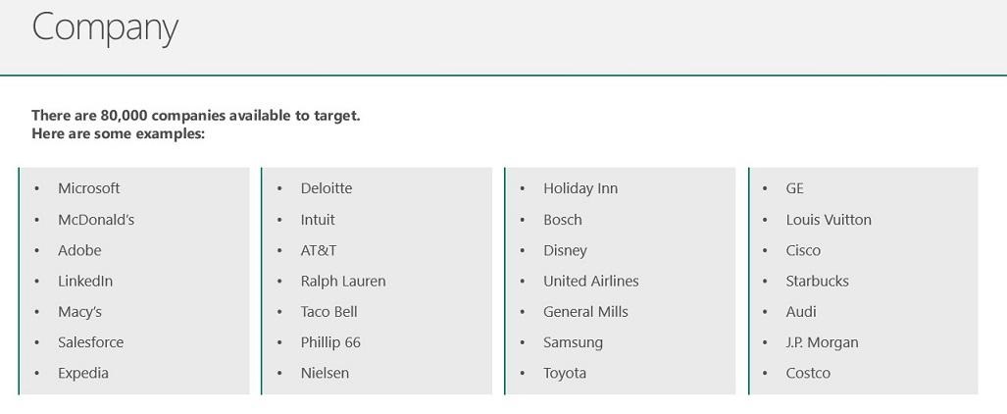The image size is (1007, 414).
Task: Select the LinkedIn list item
Action: point(84,281)
